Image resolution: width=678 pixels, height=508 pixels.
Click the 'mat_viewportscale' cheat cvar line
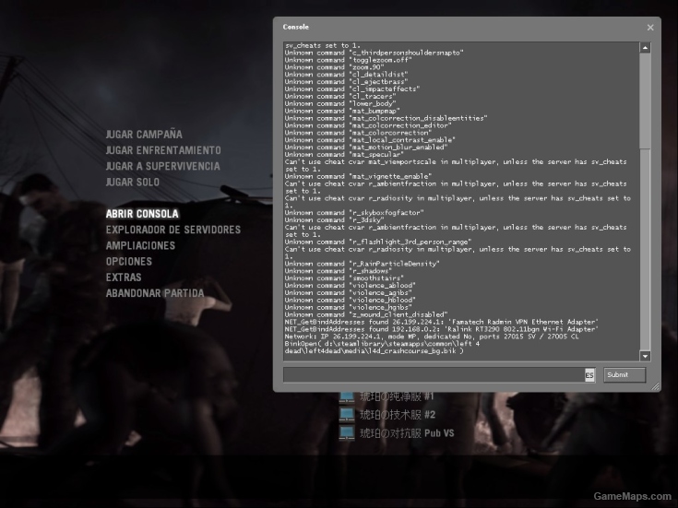click(456, 166)
